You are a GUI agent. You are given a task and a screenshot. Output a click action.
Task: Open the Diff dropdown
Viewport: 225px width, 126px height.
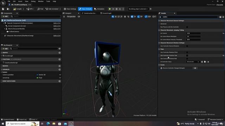point(30,9)
